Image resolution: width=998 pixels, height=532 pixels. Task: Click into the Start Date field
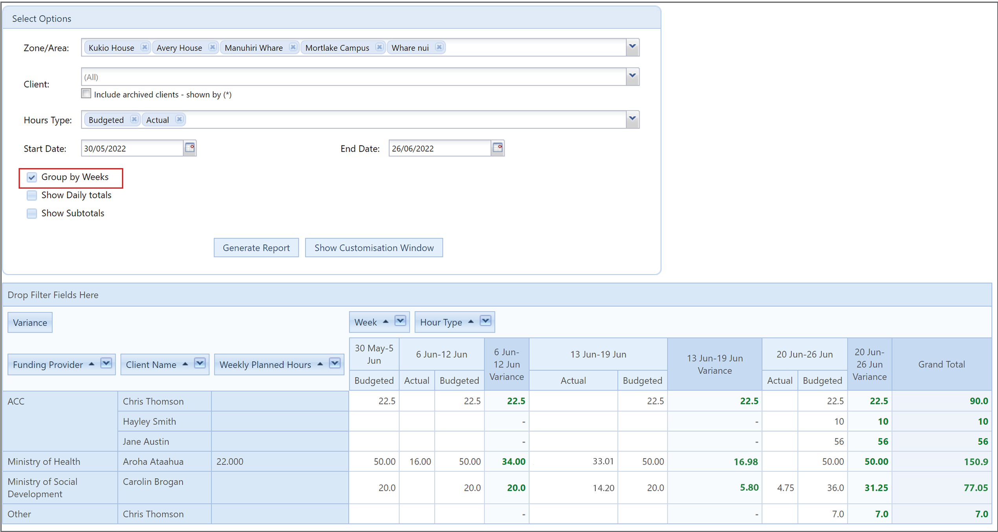tap(132, 148)
